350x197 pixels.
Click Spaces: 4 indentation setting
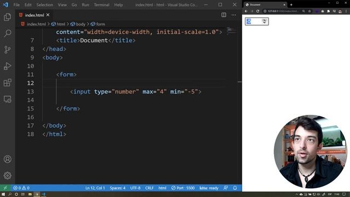tap(118, 188)
